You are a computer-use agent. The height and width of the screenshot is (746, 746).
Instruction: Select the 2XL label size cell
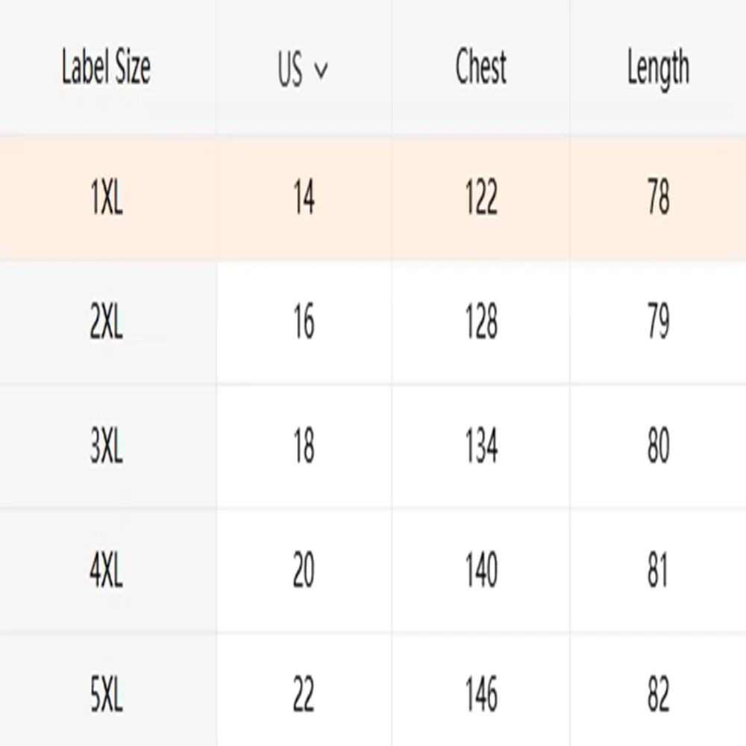(x=106, y=323)
